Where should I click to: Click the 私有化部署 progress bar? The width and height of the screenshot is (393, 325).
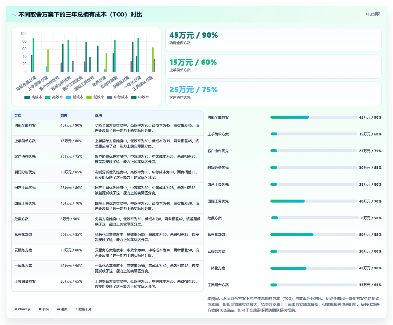313,235
